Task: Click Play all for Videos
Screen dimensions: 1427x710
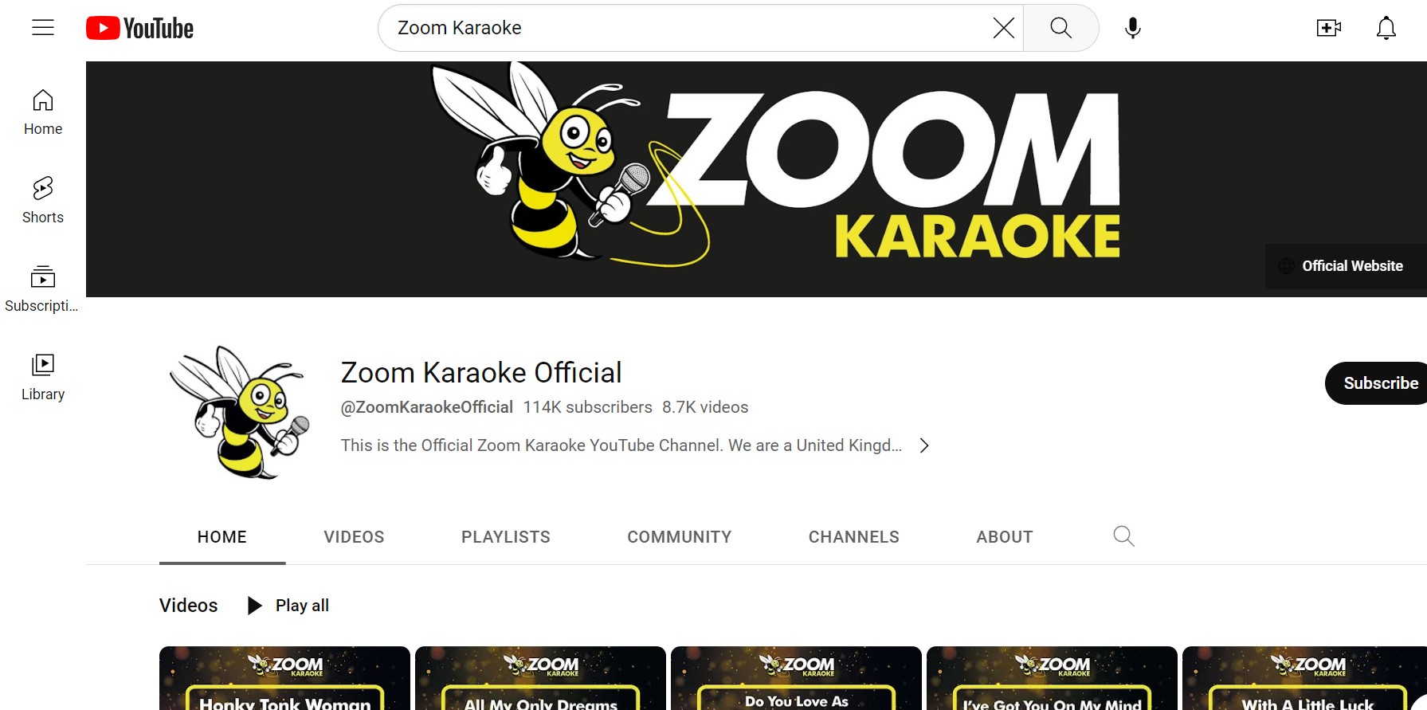Action: pyautogui.click(x=288, y=606)
